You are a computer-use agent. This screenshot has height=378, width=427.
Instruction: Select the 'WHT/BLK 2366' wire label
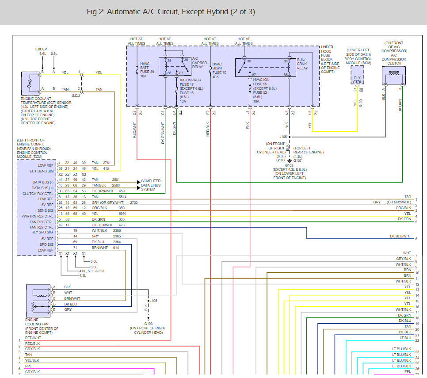click(x=106, y=230)
